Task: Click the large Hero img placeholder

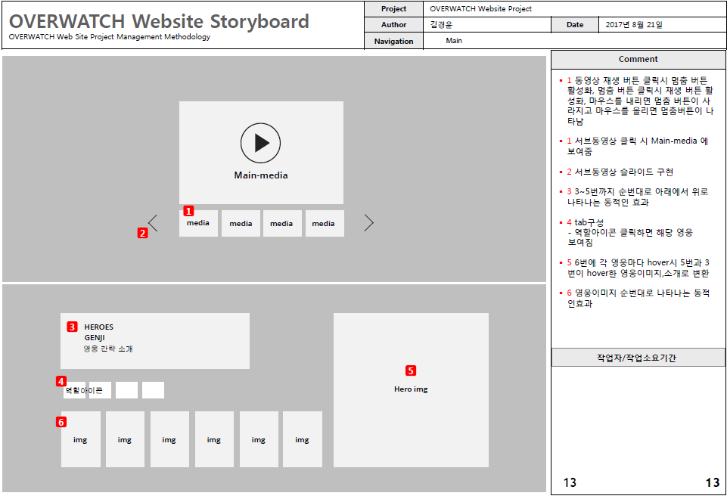Action: tap(411, 408)
